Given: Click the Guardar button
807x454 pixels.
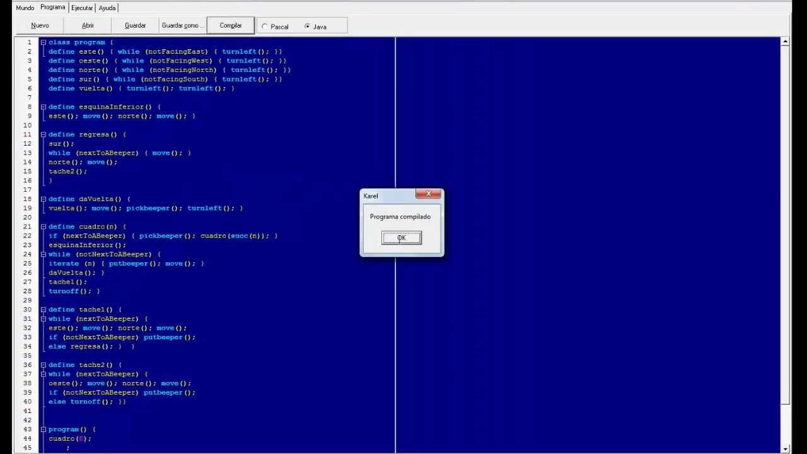Looking at the screenshot, I should pos(135,25).
